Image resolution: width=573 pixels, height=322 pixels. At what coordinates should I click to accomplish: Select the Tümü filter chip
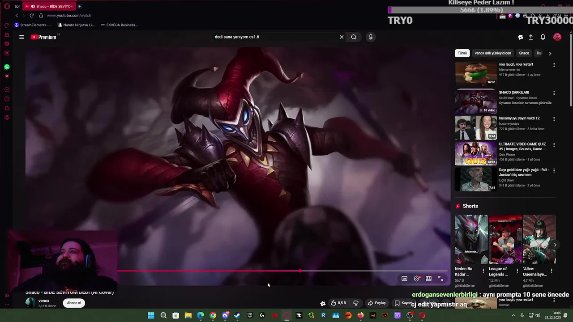462,53
